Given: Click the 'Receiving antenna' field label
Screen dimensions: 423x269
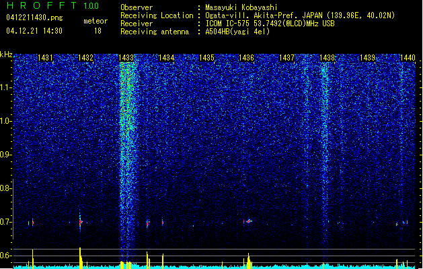Looking at the screenshot, I should coord(155,32).
